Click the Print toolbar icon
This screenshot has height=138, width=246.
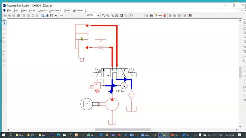[x=18, y=15]
